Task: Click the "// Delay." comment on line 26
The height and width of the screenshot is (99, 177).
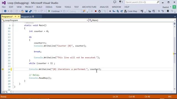Action: (34, 75)
